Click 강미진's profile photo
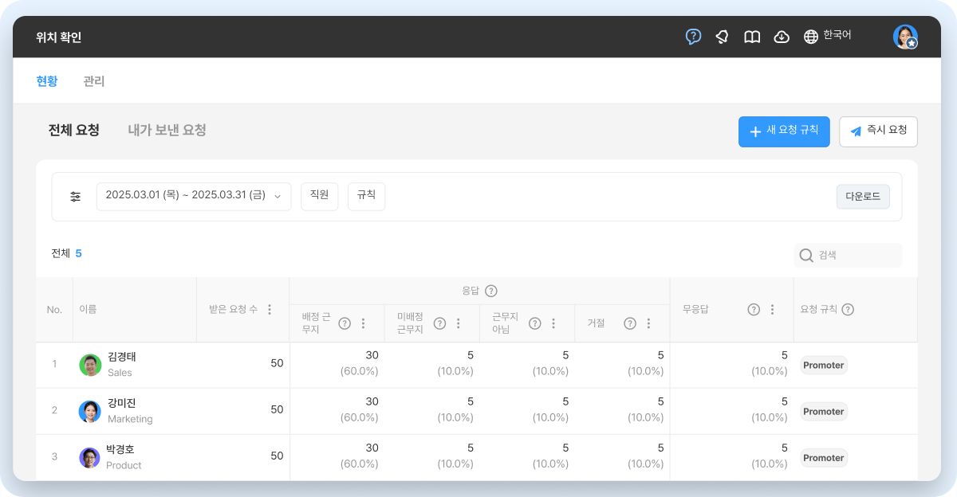957x497 pixels. [90, 411]
